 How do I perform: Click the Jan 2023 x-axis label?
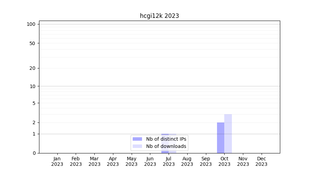pos(57,161)
